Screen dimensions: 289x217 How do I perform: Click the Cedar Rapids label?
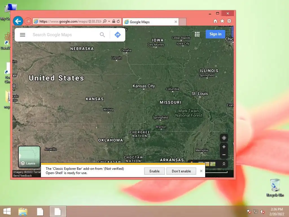tap(181, 38)
